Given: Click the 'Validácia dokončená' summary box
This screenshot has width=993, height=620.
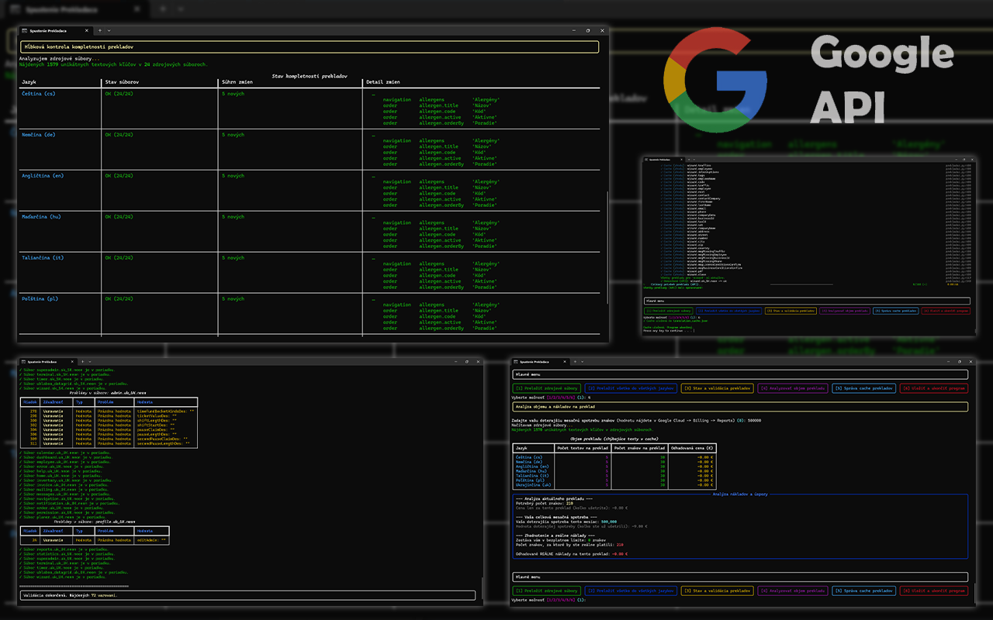Looking at the screenshot, I should [247, 595].
